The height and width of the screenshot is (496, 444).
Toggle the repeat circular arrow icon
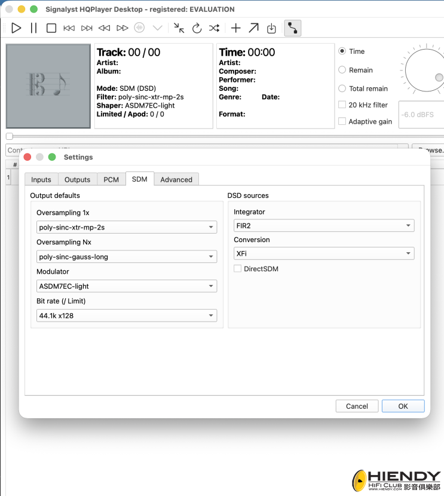[197, 28]
